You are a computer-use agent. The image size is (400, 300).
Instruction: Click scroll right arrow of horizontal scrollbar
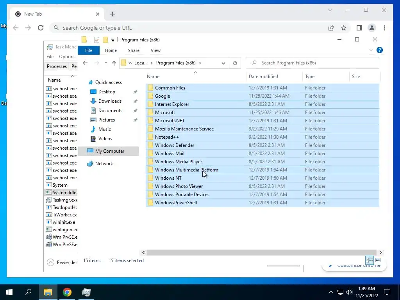380,253
